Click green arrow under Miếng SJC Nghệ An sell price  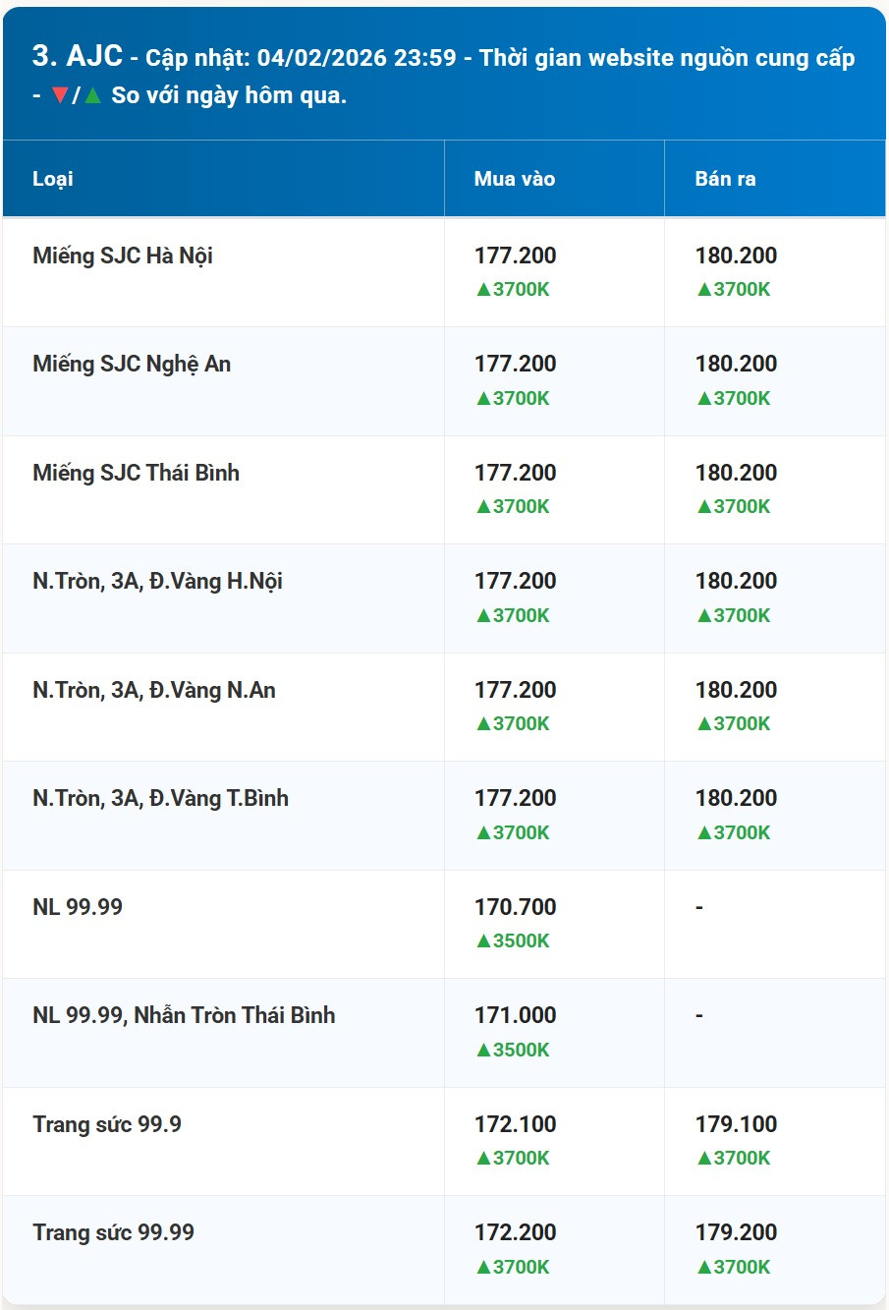click(x=704, y=398)
